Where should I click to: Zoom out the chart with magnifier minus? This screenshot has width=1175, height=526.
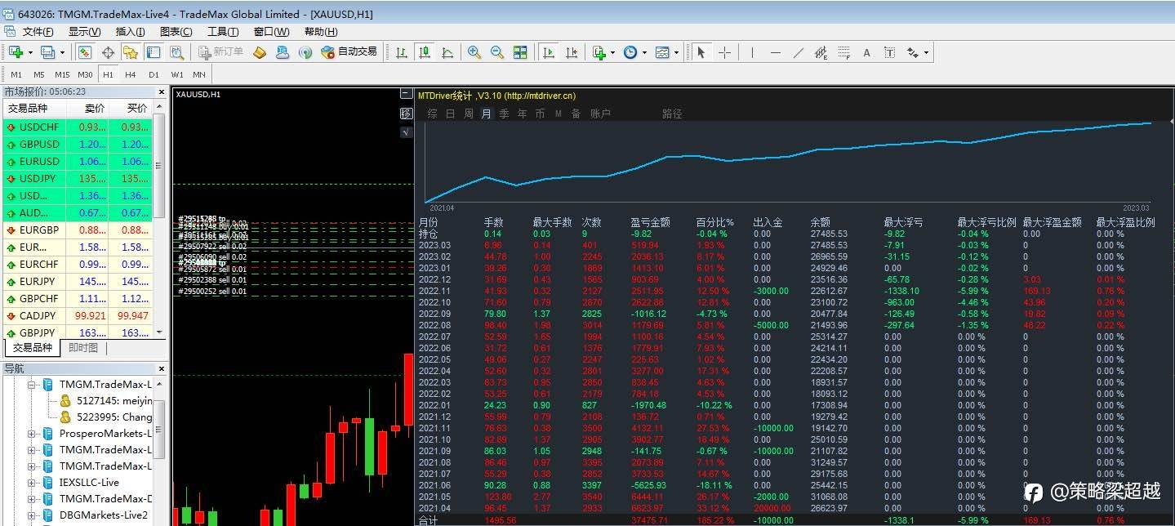pos(496,52)
